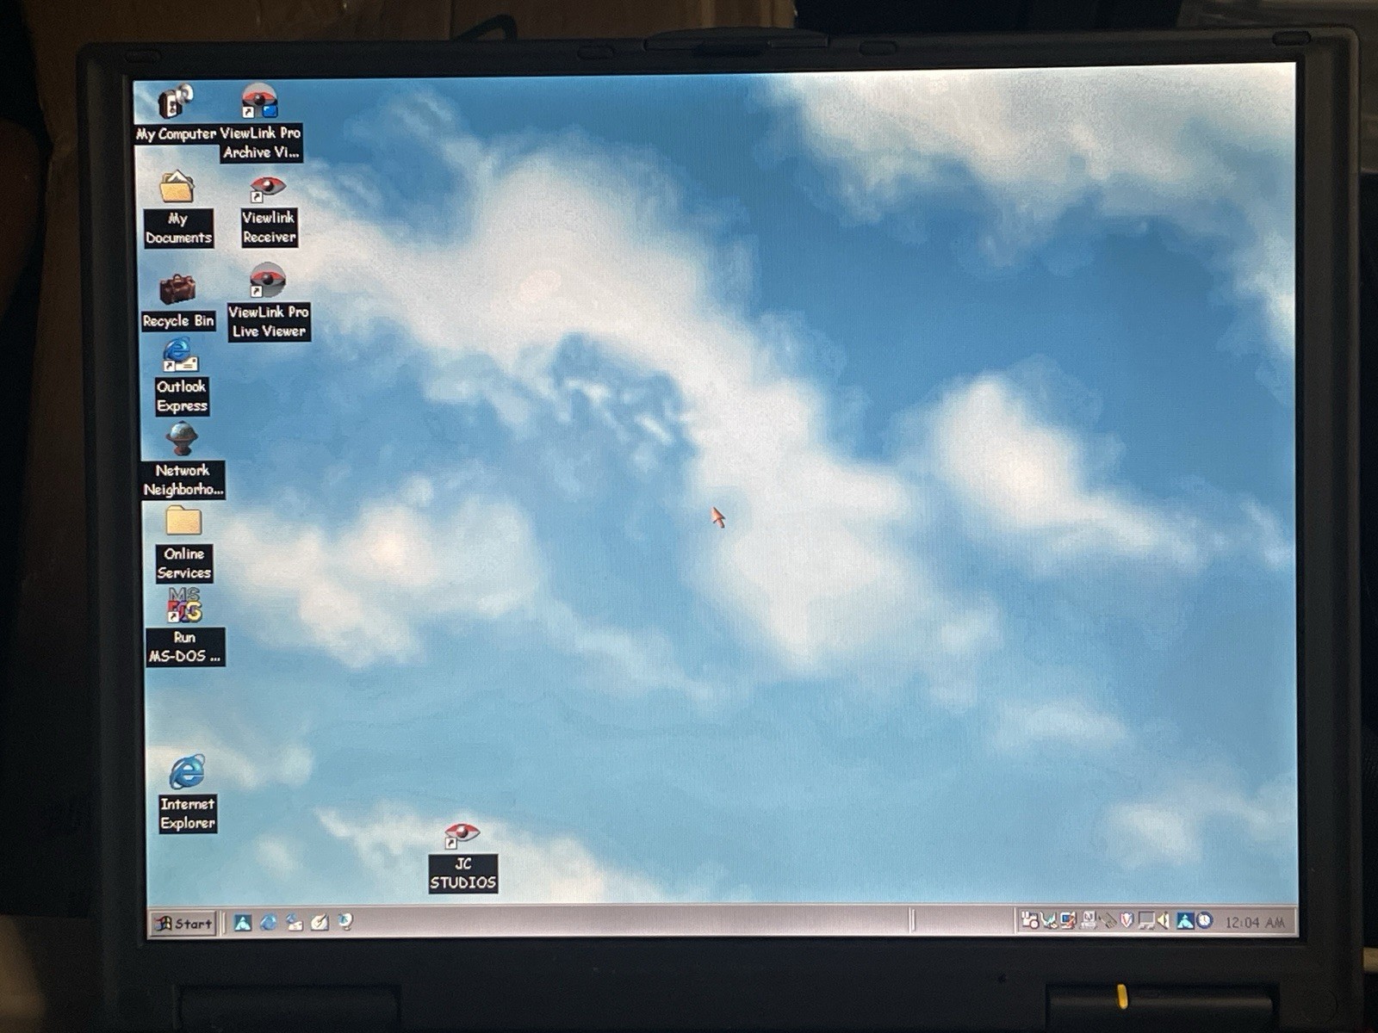Click the View Channels Quick Launch icon
This screenshot has height=1033, width=1378.
345,922
